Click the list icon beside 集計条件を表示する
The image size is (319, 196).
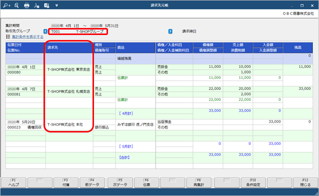click(8, 36)
